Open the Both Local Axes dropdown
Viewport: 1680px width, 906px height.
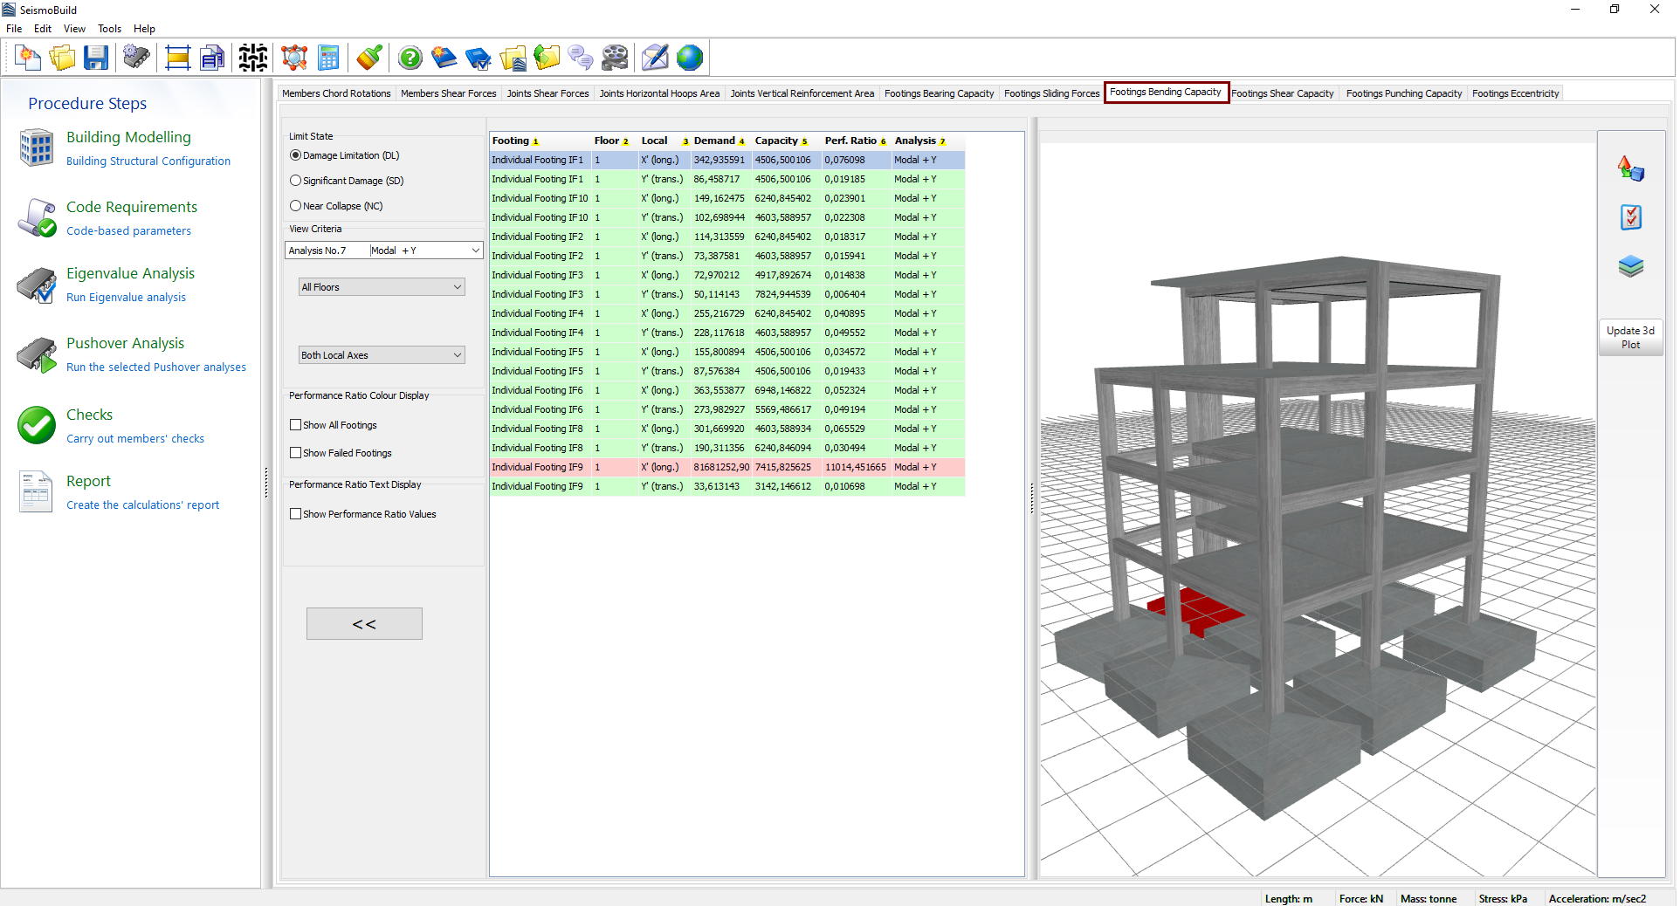tap(457, 355)
